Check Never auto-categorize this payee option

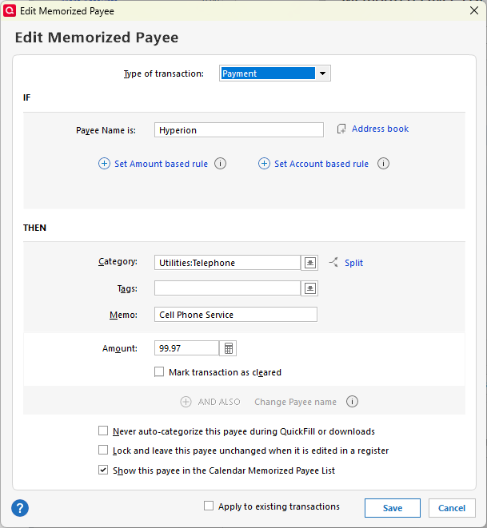click(103, 431)
